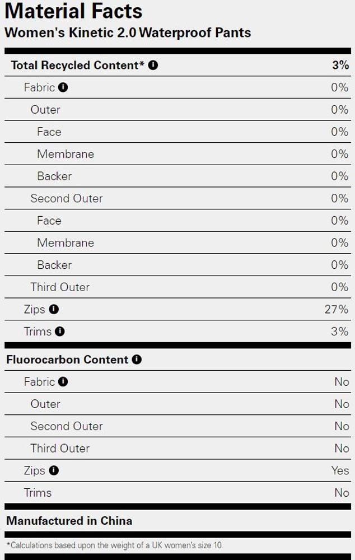This screenshot has width=355, height=560.
Task: Click the 3% total recycled value
Action: point(340,65)
